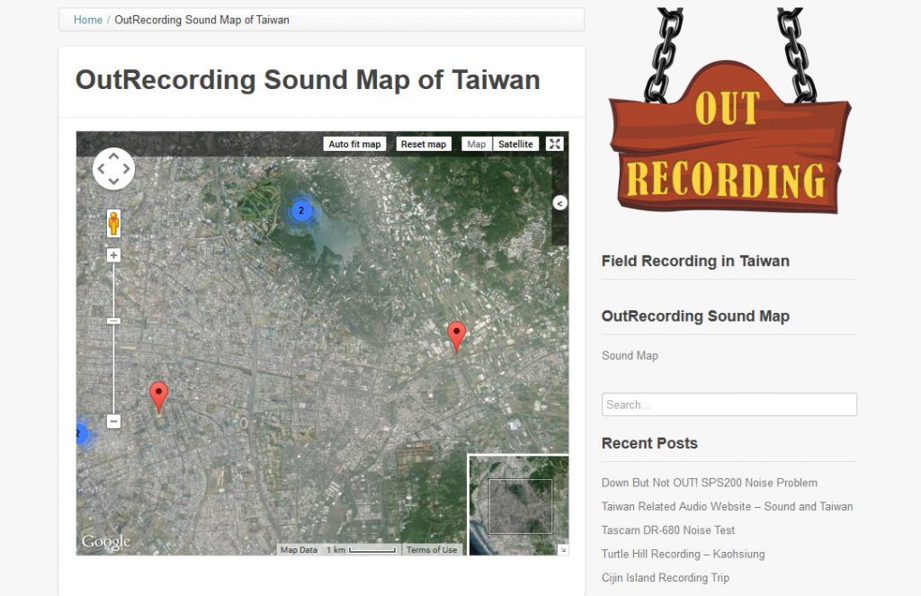Zoom out using the minus icon
The image size is (921, 596).
[113, 420]
